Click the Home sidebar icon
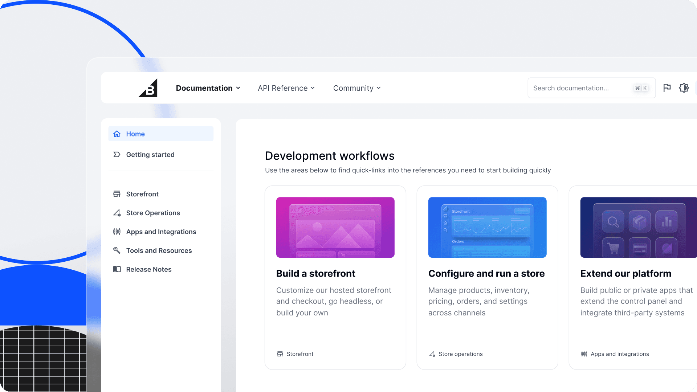The height and width of the screenshot is (392, 697). 117,134
